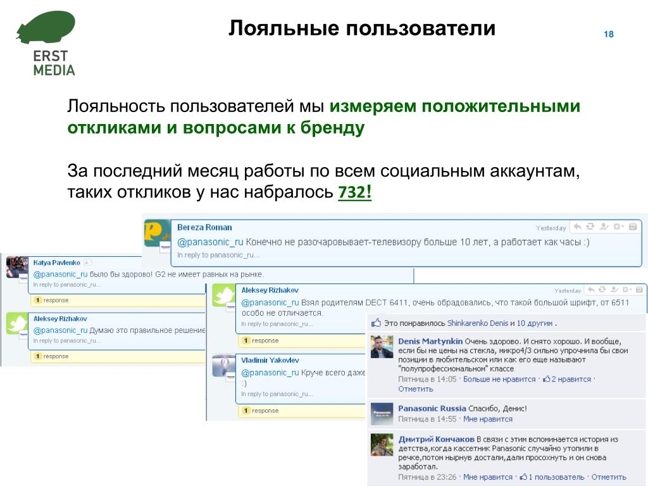Click the retweet icon on the DECT 6411 tweet
This screenshot has width=648, height=486.
pyautogui.click(x=602, y=290)
